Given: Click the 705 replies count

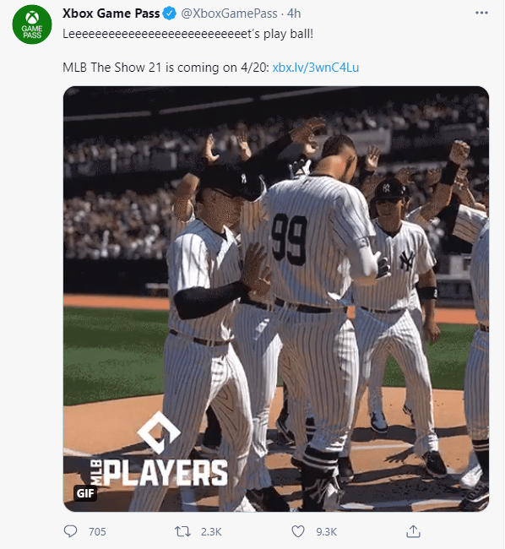Looking at the screenshot, I should [x=97, y=532].
